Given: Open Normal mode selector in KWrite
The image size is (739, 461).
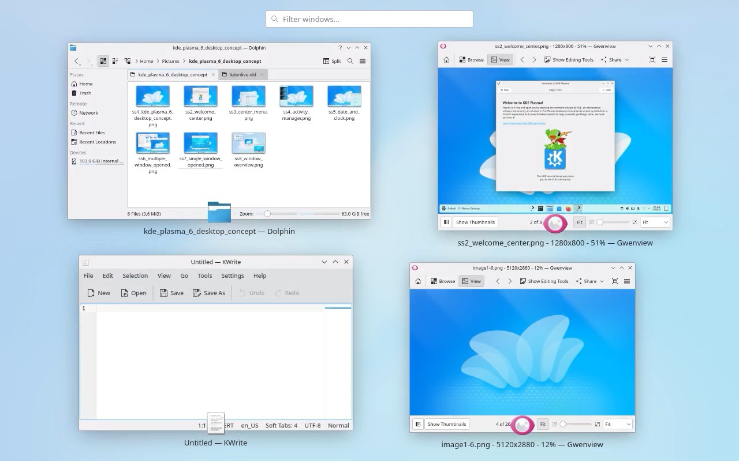Looking at the screenshot, I should [338, 425].
